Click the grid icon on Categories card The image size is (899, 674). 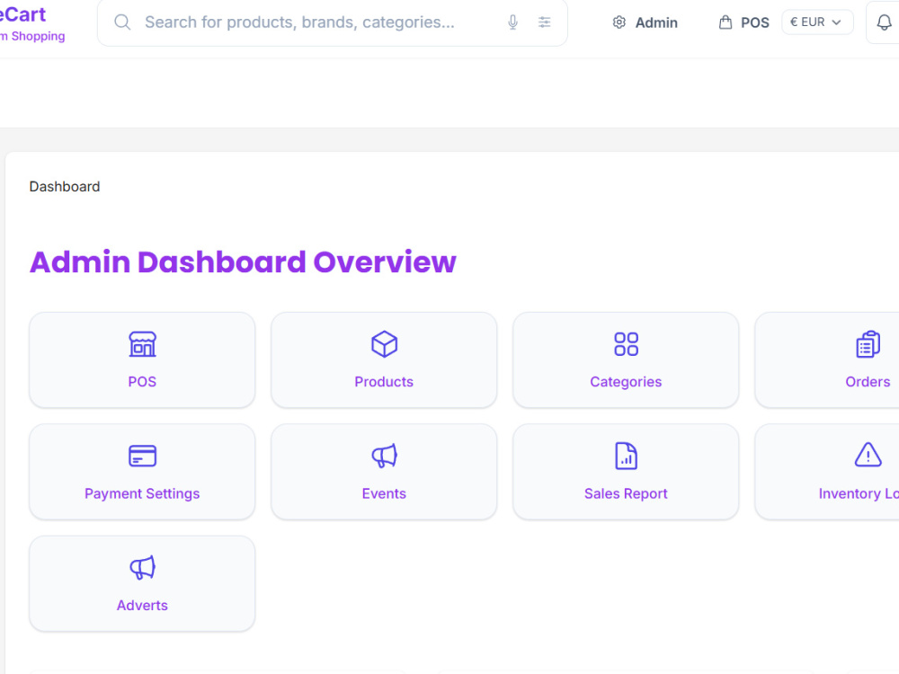point(626,344)
